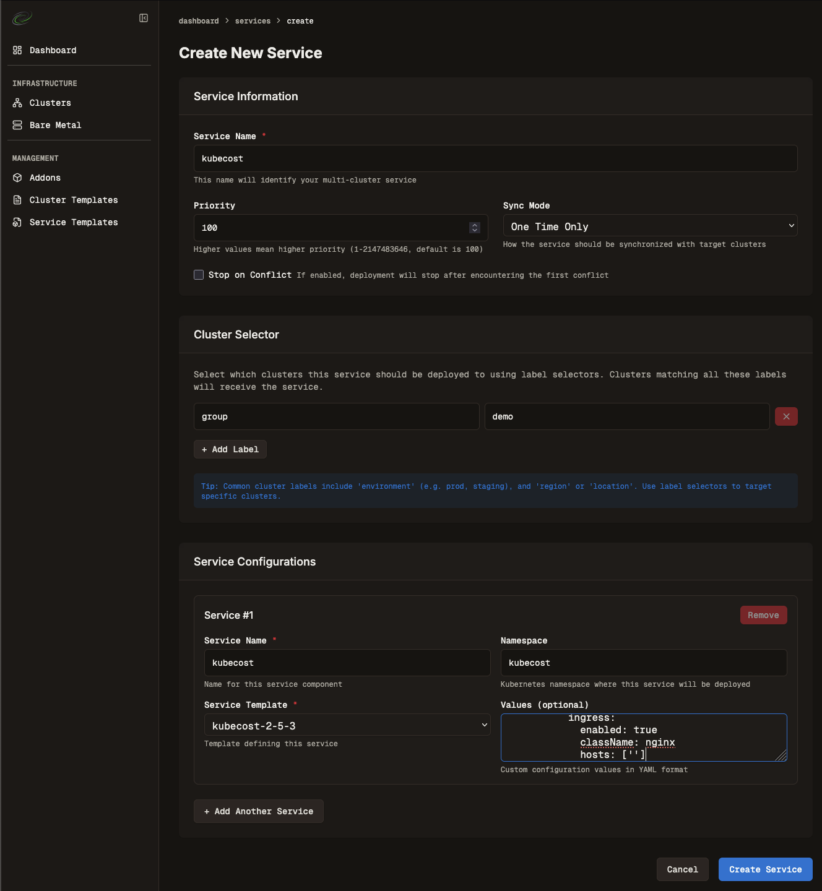Click the Cancel button
Image resolution: width=822 pixels, height=891 pixels.
click(682, 869)
